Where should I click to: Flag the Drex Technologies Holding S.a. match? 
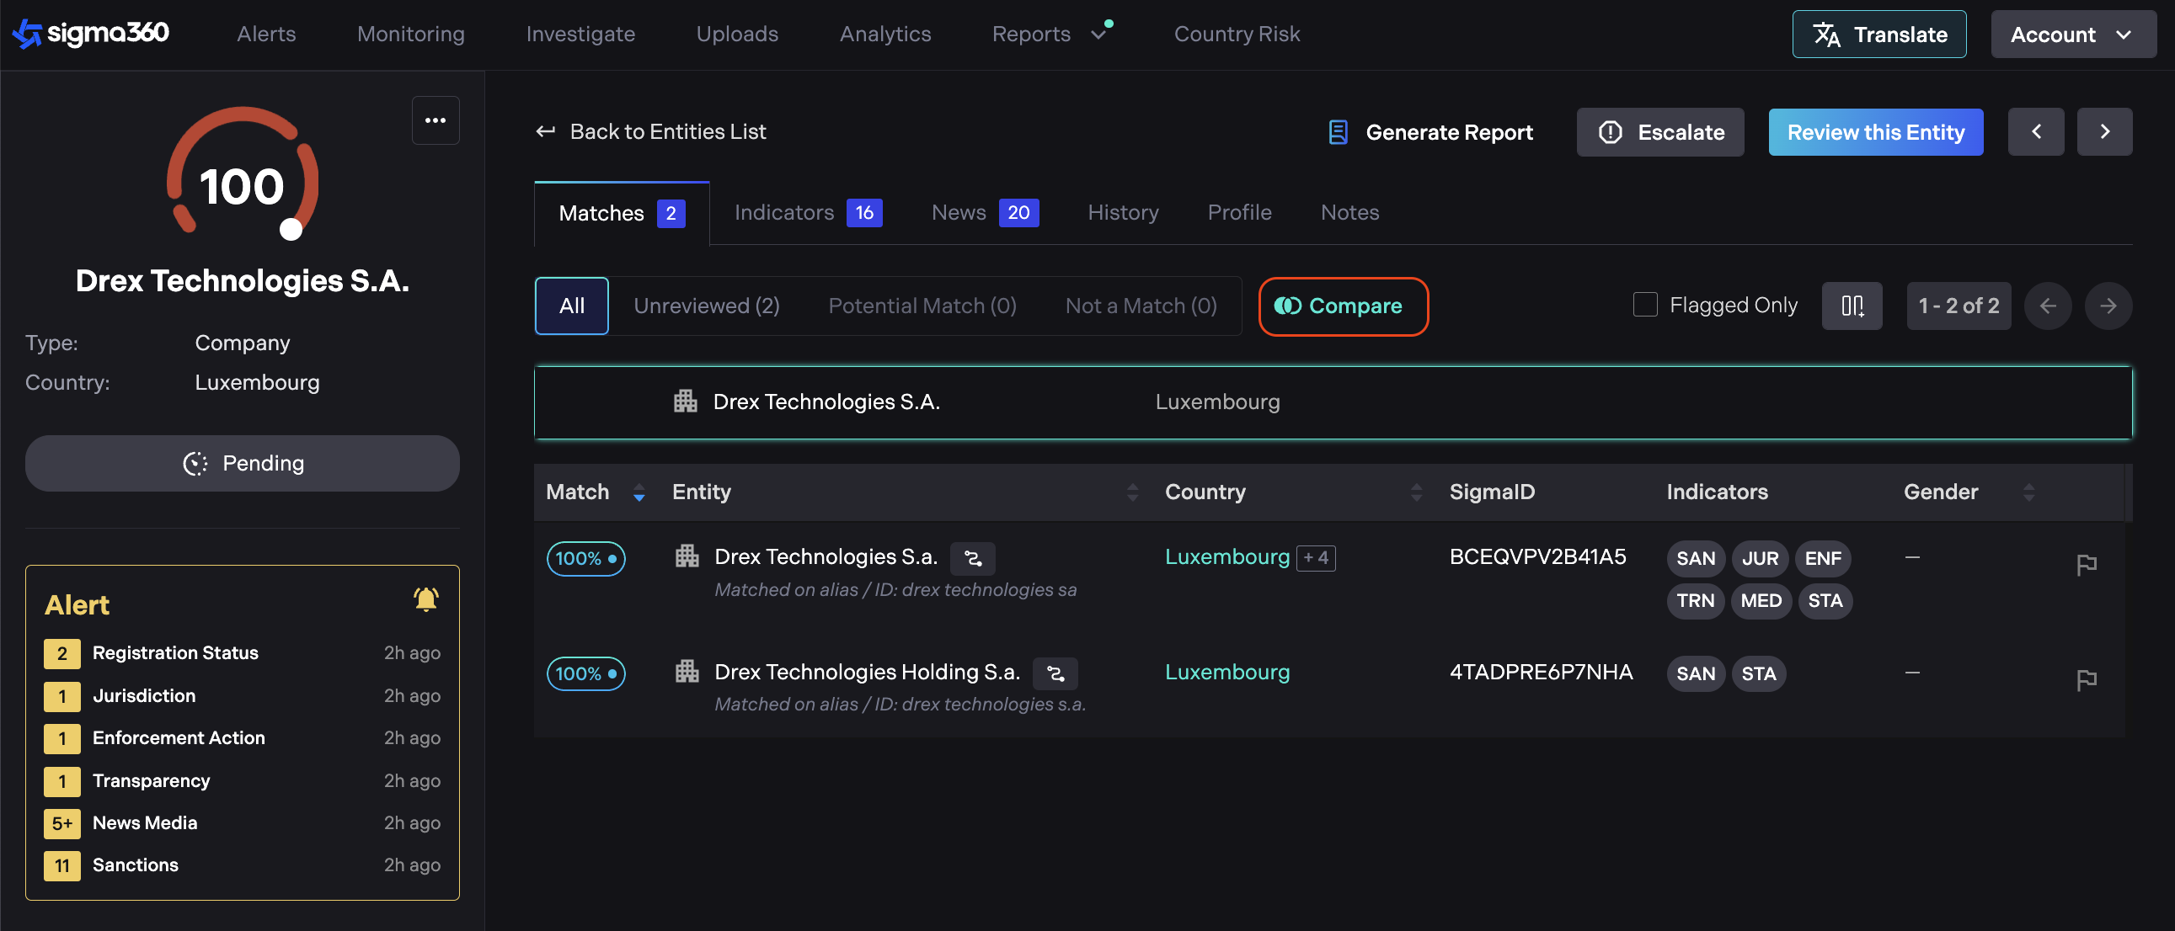click(x=2086, y=678)
